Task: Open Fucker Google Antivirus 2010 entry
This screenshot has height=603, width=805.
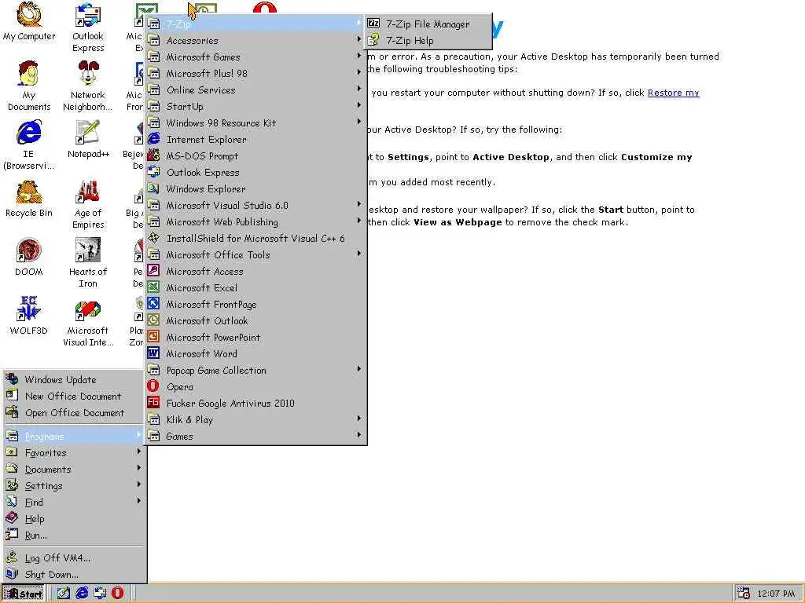Action: click(255, 403)
